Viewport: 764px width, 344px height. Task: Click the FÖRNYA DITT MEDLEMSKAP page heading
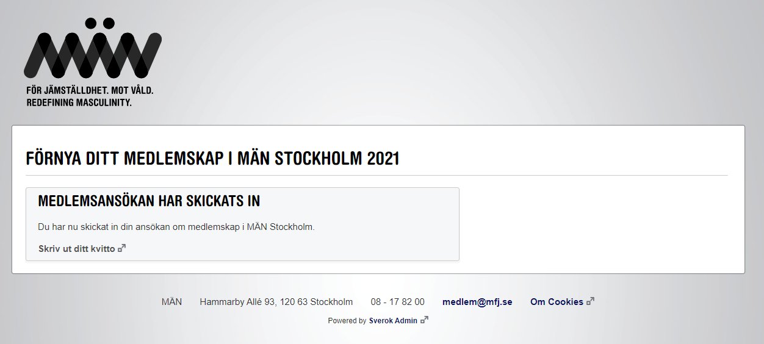tap(183, 159)
